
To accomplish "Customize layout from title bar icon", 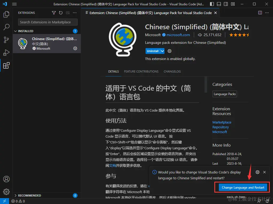I will click(x=233, y=4).
